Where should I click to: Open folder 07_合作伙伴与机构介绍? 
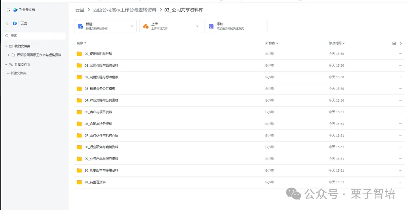(102, 135)
